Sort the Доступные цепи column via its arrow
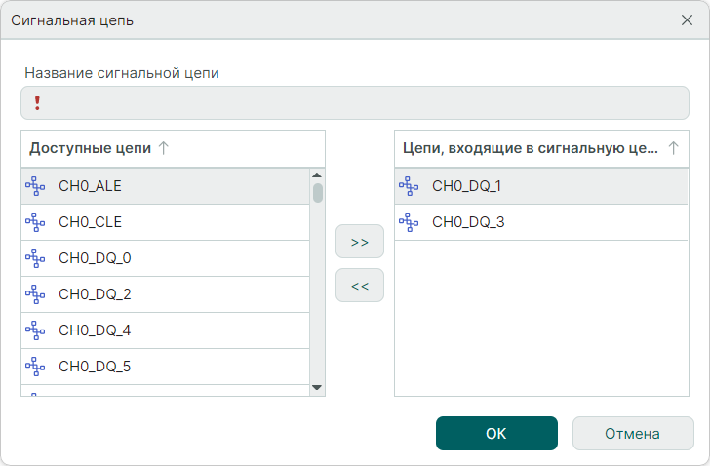The height and width of the screenshot is (466, 710). pos(164,148)
